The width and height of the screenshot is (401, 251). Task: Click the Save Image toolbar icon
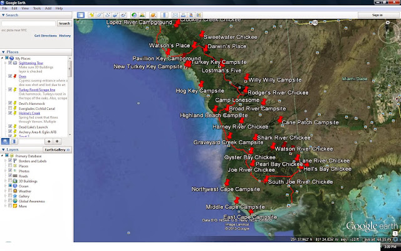pos(191,15)
